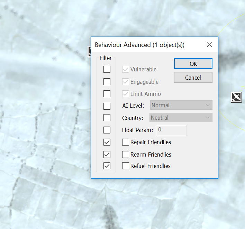This screenshot has height=229, width=245.
Task: Click the airplane object icon on the map
Action: [x=236, y=97]
